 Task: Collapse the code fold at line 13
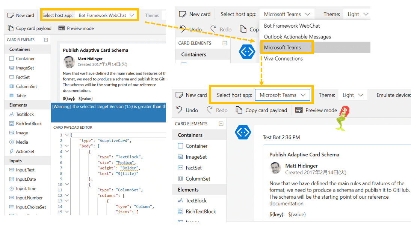pyautogui.click(x=67, y=201)
